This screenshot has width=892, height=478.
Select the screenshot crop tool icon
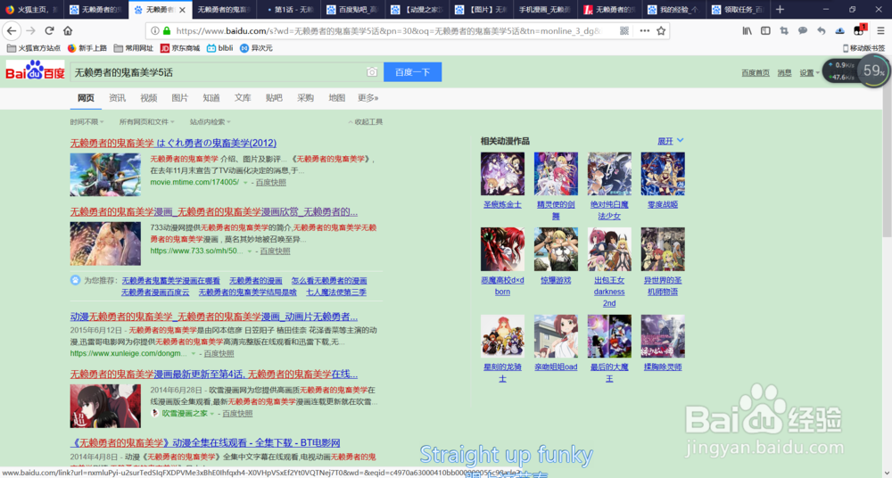point(784,30)
